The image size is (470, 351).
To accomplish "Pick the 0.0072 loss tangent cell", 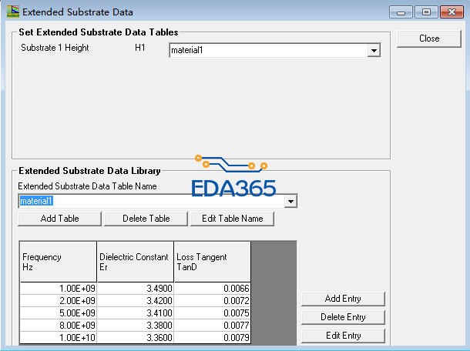I will [212, 301].
